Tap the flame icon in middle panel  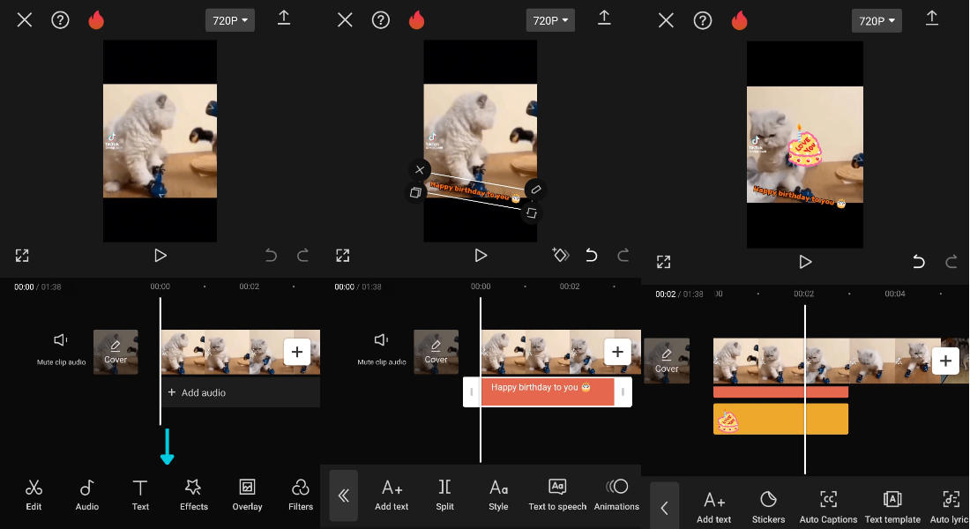(416, 20)
